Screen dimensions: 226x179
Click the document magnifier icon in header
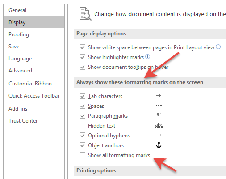click(85, 14)
